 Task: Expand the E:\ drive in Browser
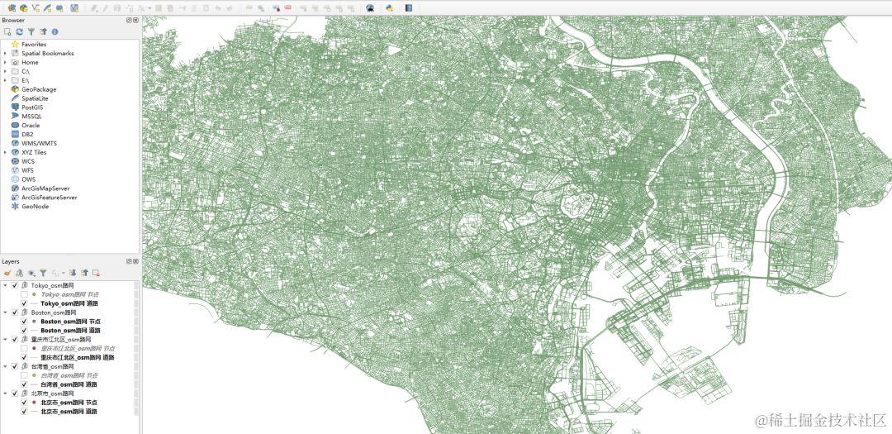(x=5, y=80)
